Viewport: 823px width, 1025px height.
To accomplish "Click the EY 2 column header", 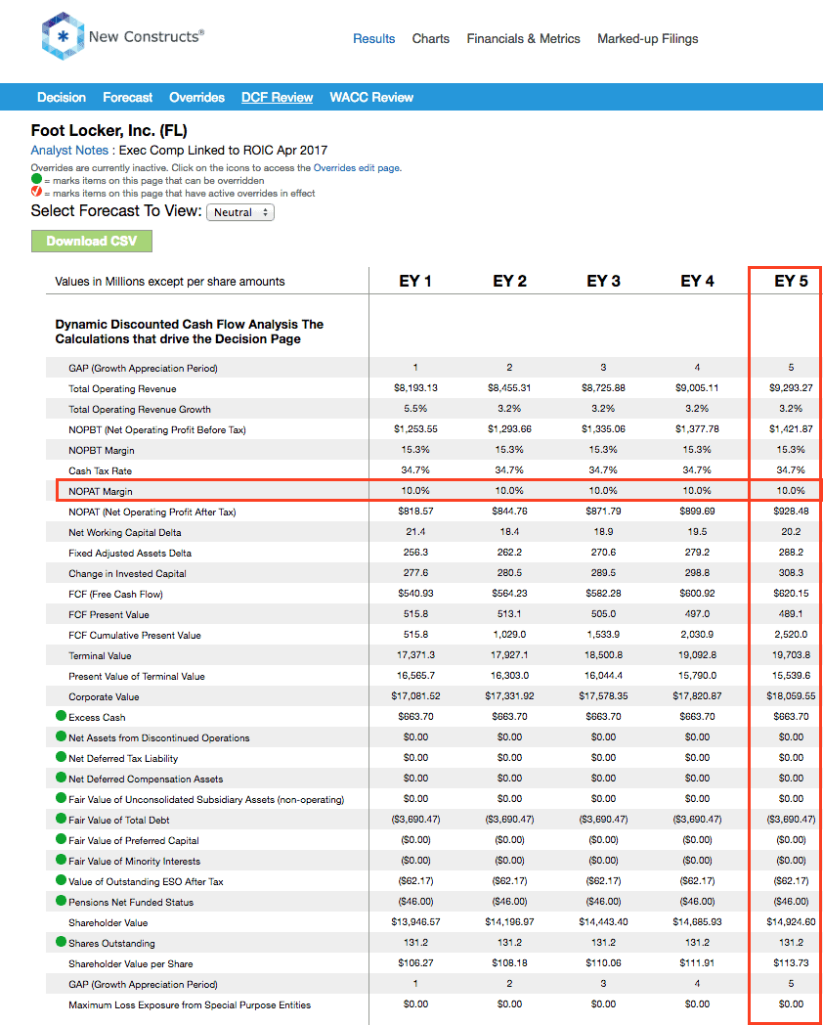I will [509, 282].
